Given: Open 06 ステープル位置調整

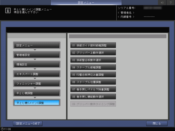Looking at the screenshot, I should (93, 82).
